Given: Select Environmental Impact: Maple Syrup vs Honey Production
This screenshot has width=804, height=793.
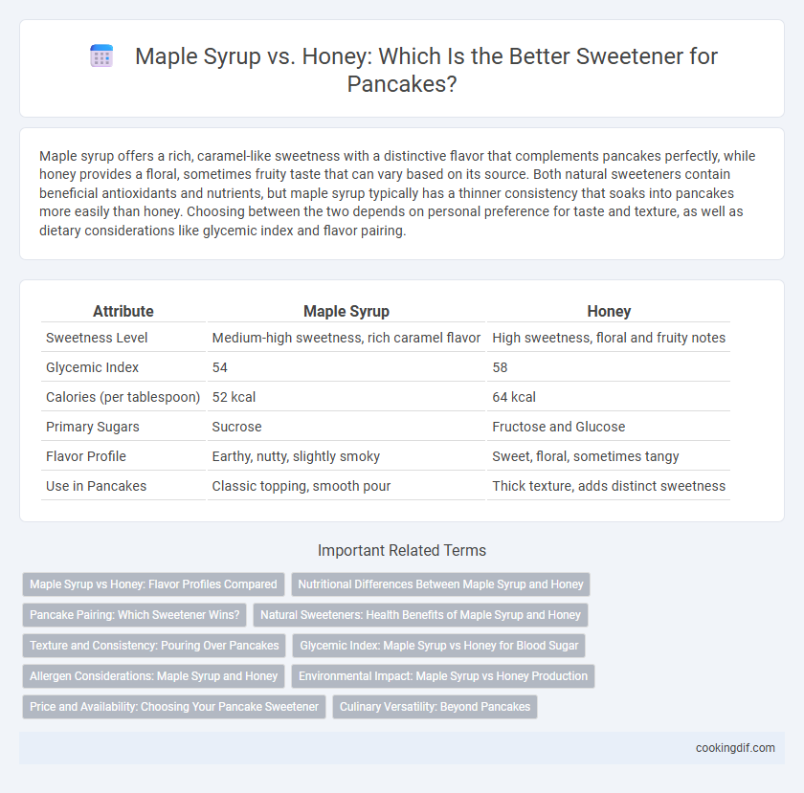Looking at the screenshot, I should click(x=443, y=676).
